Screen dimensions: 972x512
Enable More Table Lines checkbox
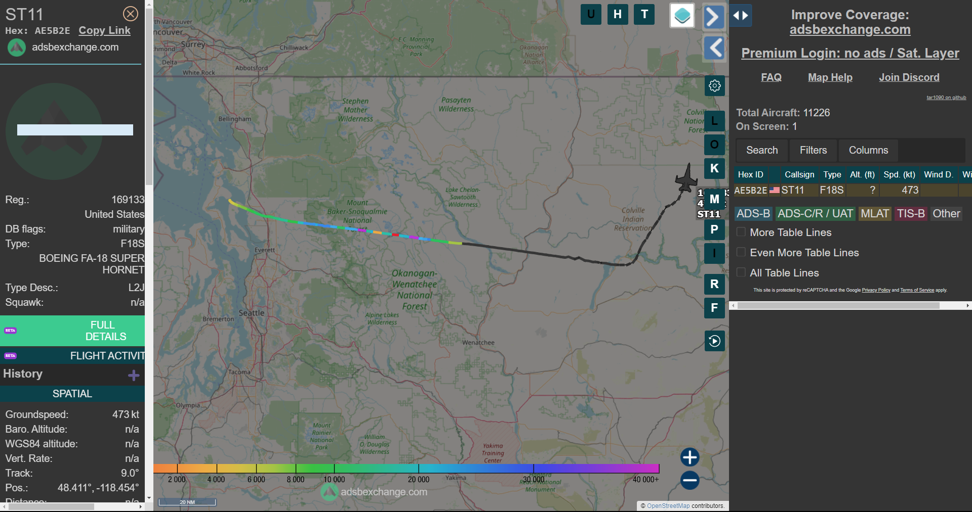coord(741,232)
